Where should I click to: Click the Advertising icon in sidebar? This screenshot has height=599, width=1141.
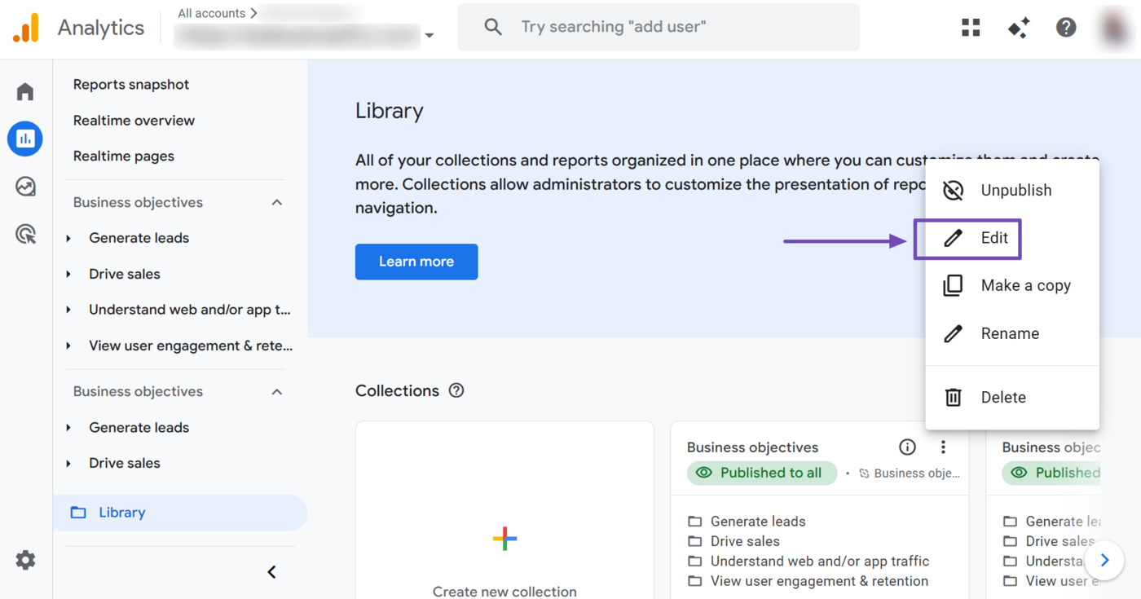pyautogui.click(x=24, y=234)
